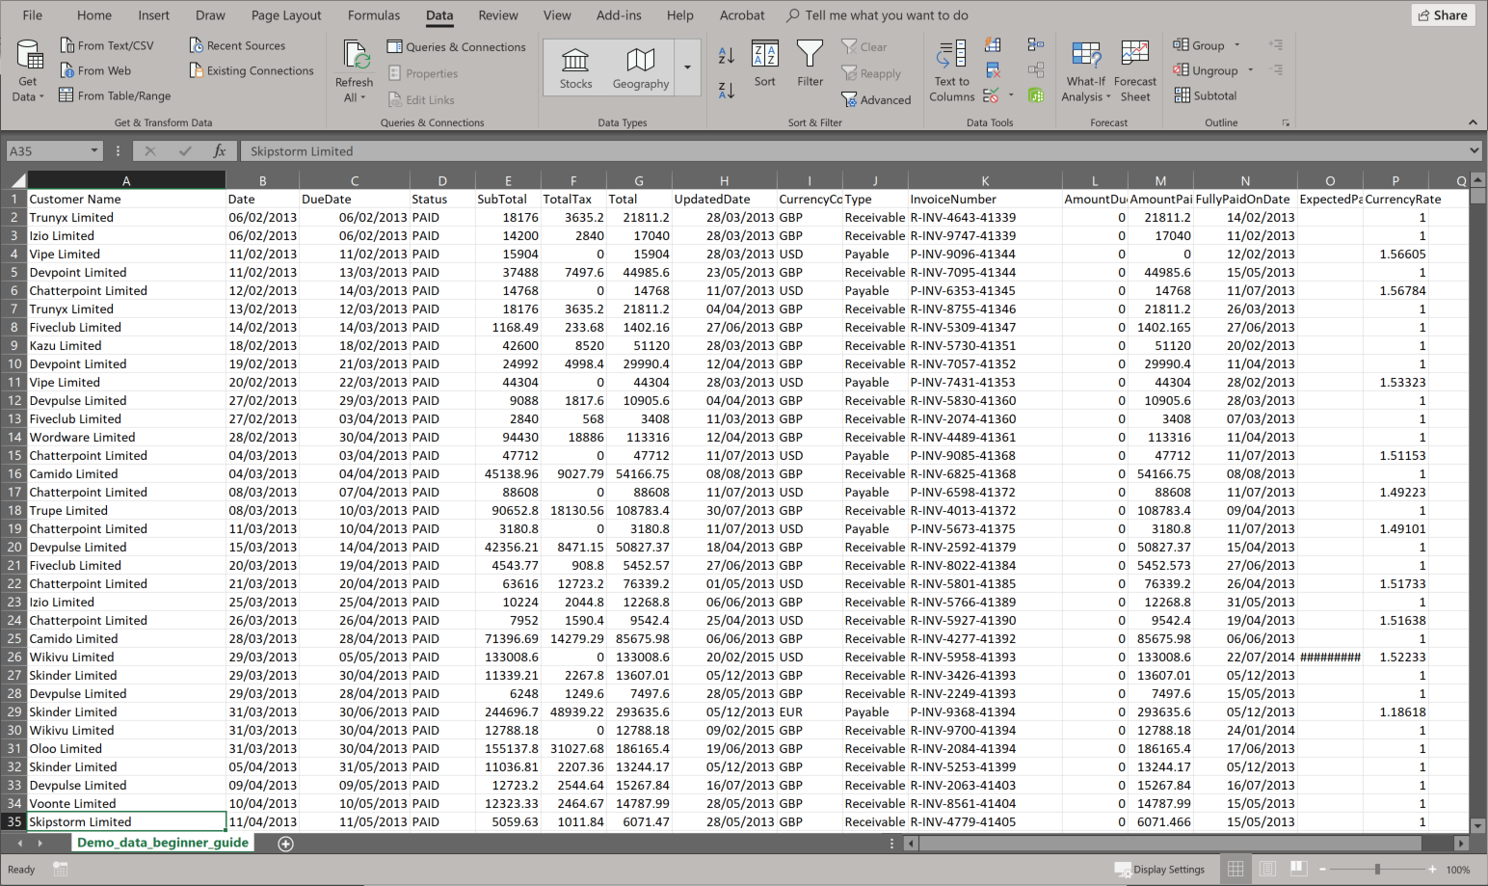Expand the Get Data dropdown
Viewport: 1488px width, 886px height.
(x=27, y=72)
